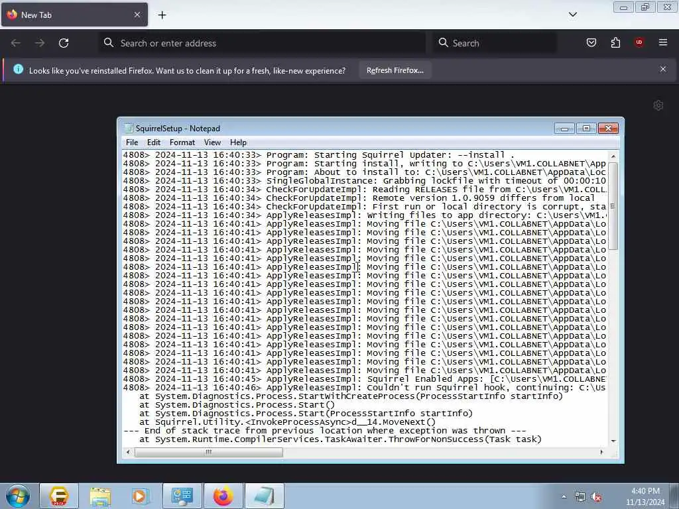List all tabs dropdown arrow

point(572,15)
